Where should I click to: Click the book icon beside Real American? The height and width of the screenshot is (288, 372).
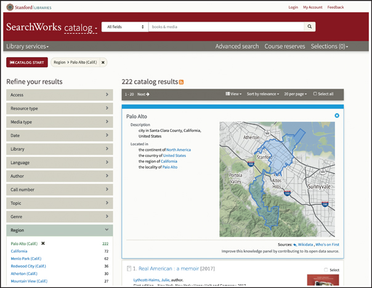pyautogui.click(x=129, y=268)
